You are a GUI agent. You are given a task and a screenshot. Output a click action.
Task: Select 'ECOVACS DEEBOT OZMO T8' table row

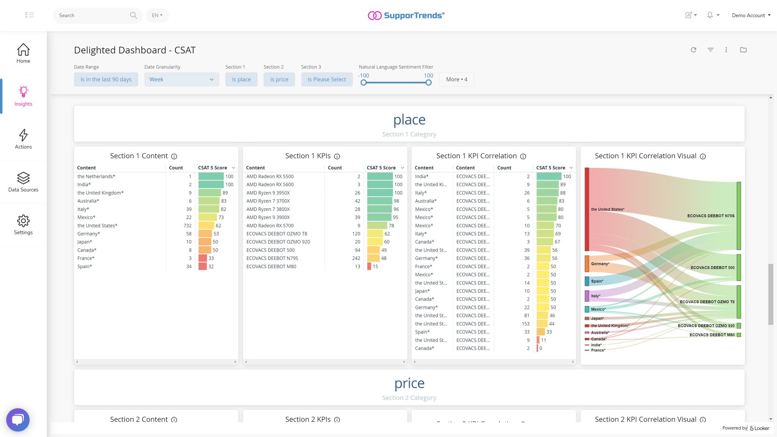pyautogui.click(x=325, y=234)
